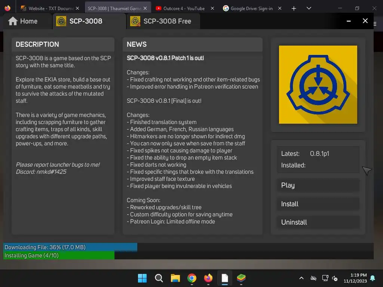Image resolution: width=383 pixels, height=287 pixels.
Task: Open the white document app in taskbar
Action: 225,278
